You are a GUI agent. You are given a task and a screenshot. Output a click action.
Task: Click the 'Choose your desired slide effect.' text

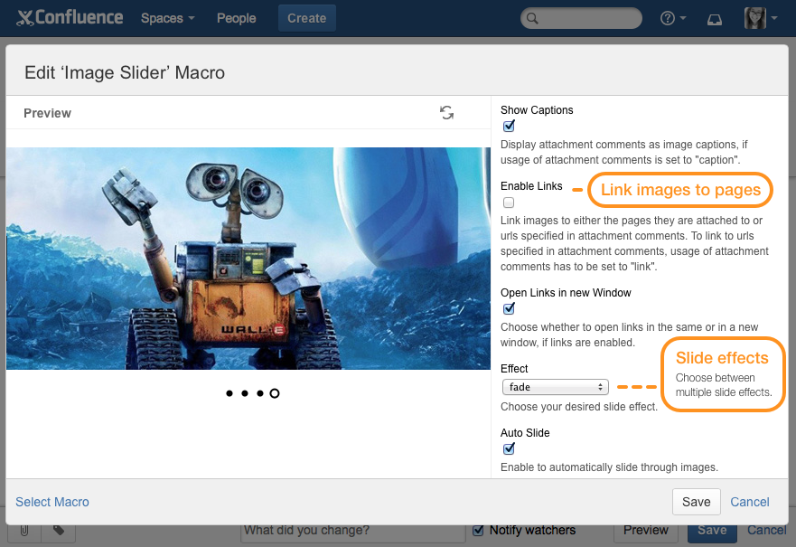coord(579,407)
